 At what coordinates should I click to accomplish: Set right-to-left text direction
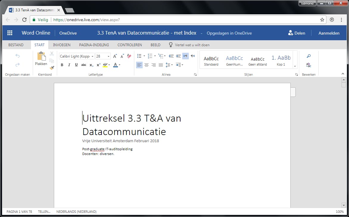193,56
